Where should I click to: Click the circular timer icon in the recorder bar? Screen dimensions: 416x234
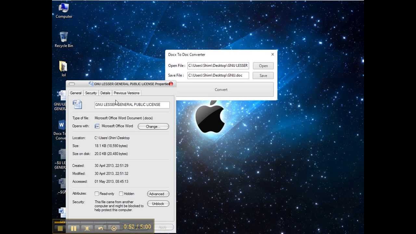click(114, 228)
